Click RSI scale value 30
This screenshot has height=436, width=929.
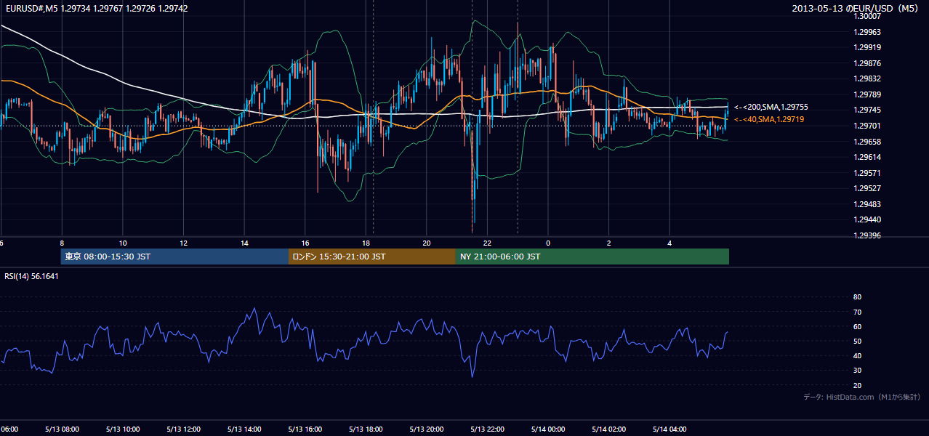[x=857, y=371]
